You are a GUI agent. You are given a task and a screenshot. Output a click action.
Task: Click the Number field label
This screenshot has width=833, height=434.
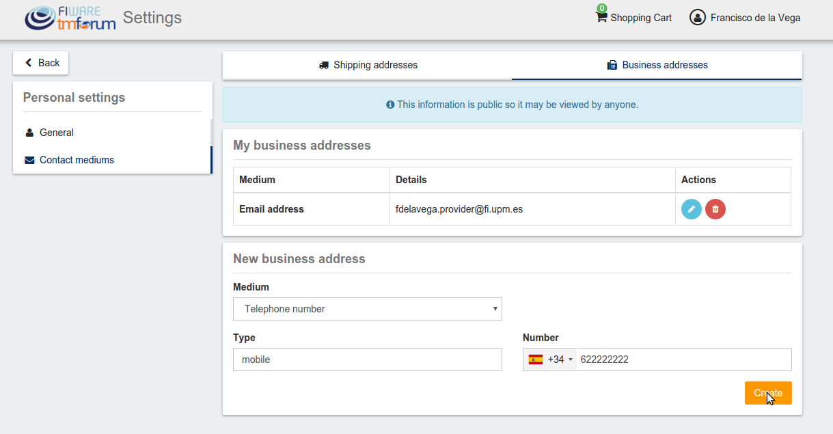click(x=541, y=338)
